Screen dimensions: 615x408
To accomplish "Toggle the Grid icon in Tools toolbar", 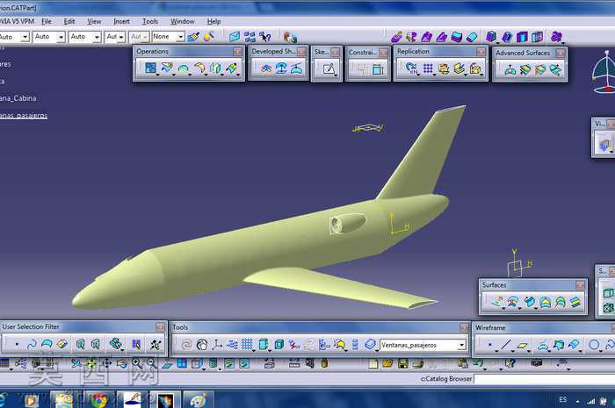I will tap(247, 345).
